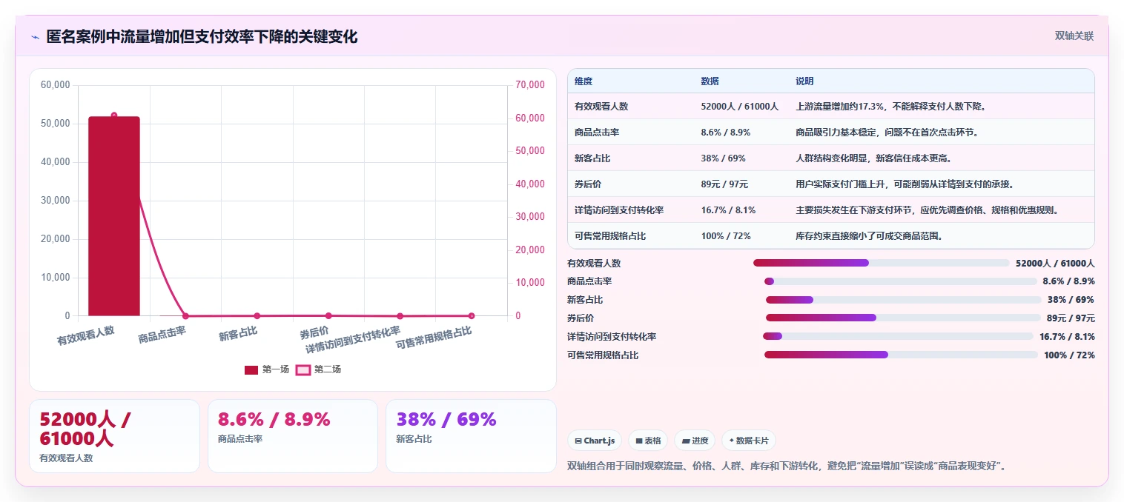Select the 数据卡片 chip
The image size is (1124, 502).
pos(750,441)
